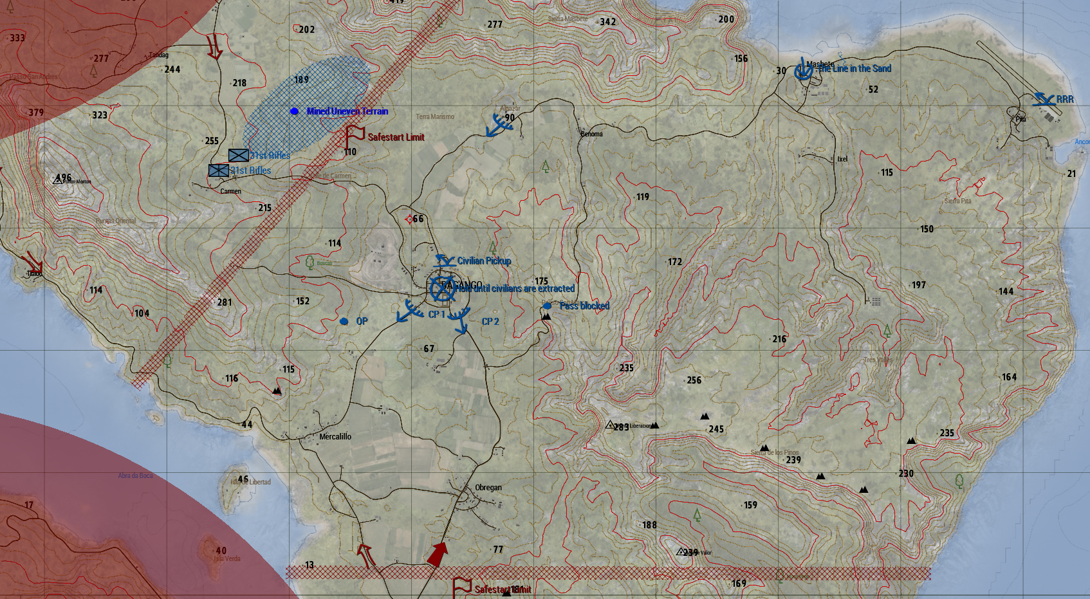Click the peak icon left of 235 east
The image size is (1090, 599).
tap(911, 441)
